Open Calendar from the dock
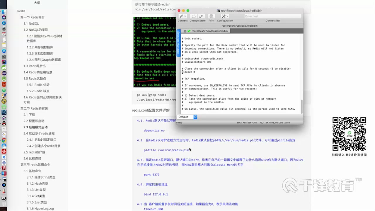375x211 pixels. point(4,34)
